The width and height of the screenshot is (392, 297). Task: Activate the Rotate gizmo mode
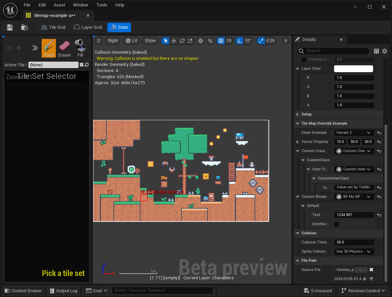click(x=182, y=41)
